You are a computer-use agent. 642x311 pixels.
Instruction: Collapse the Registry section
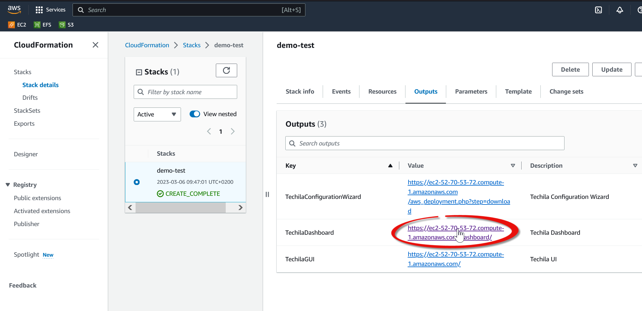[x=8, y=185]
